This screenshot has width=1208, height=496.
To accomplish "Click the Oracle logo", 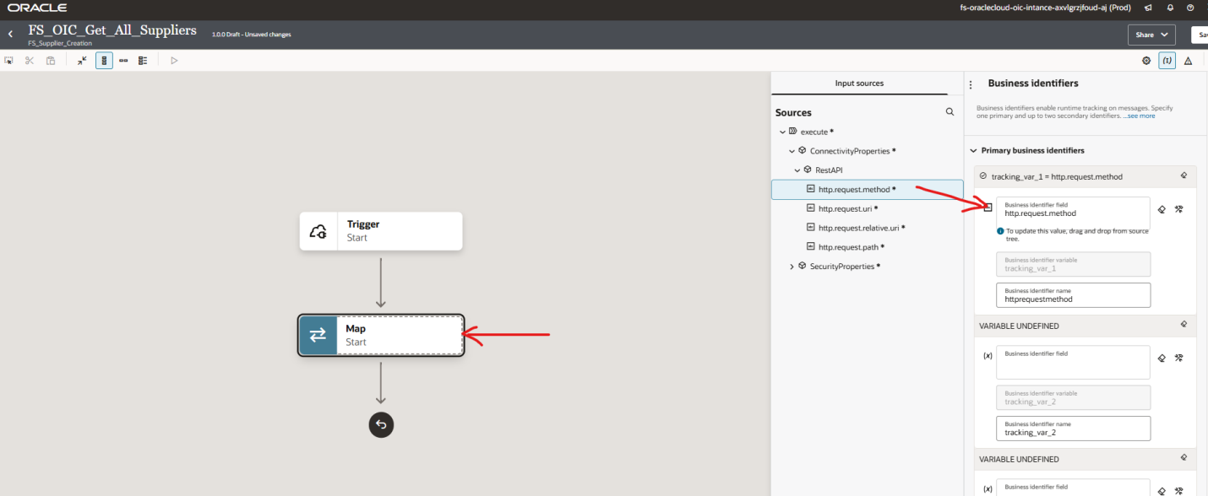I will 37,8.
